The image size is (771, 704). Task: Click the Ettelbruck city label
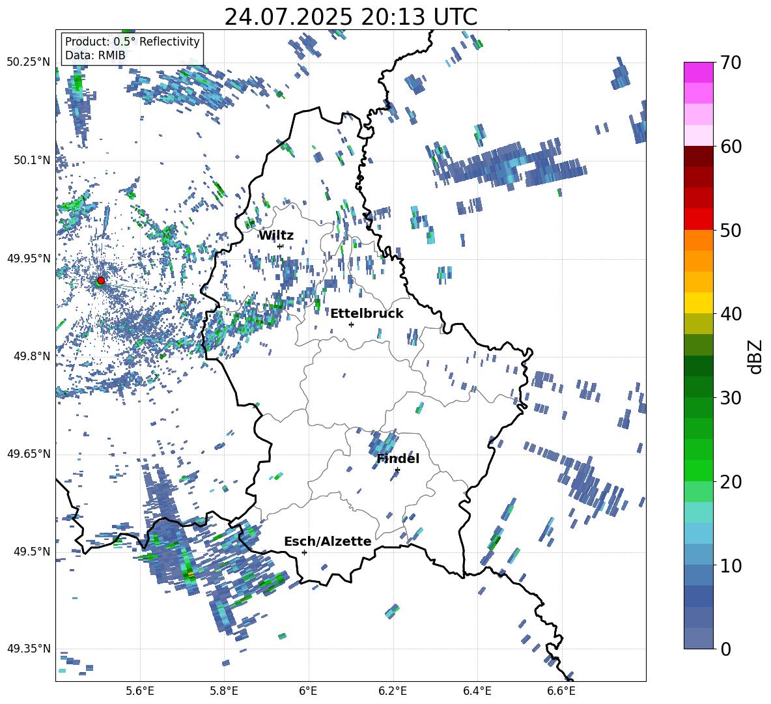pos(367,314)
